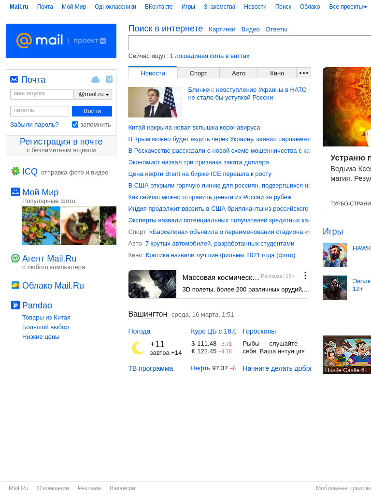371x495 pixels.
Task: Open О компании footer link
Action: [53, 488]
